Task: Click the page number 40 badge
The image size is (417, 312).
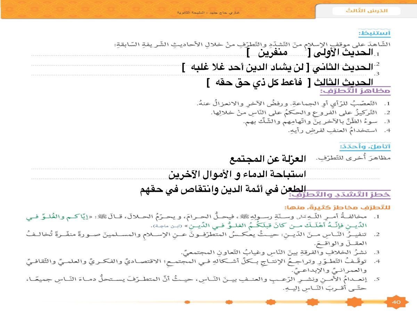Action: (396, 302)
